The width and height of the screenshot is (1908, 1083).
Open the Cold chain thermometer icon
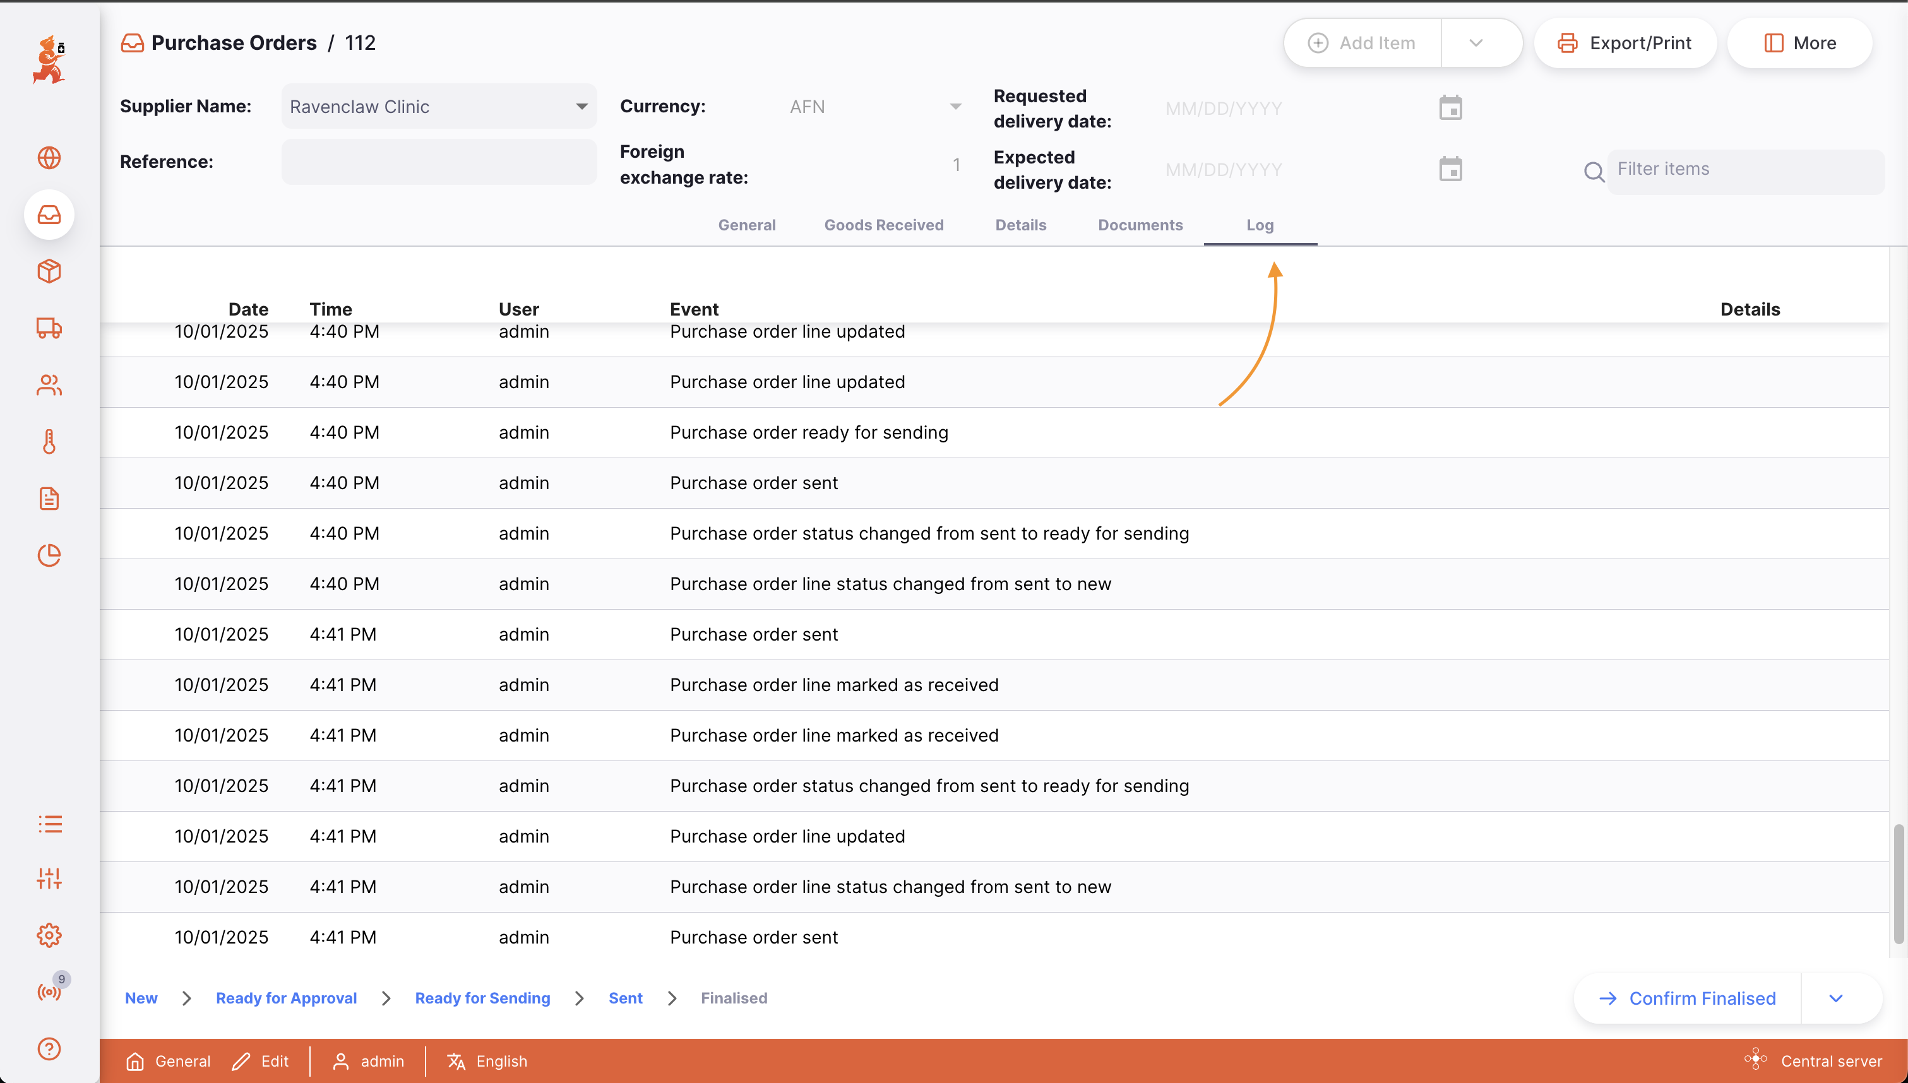(49, 442)
